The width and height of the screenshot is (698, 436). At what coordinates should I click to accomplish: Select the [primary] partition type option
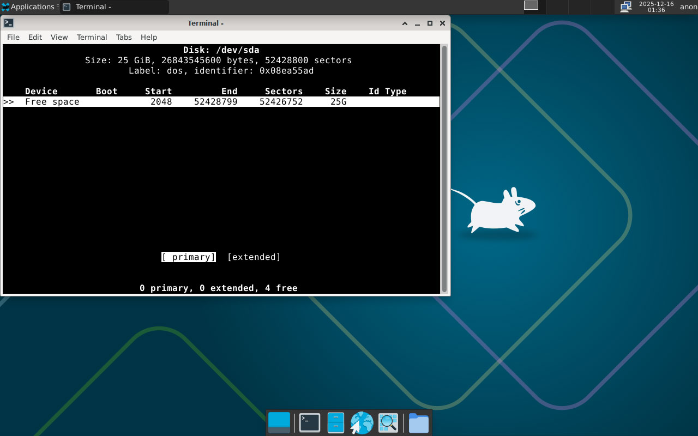click(189, 257)
